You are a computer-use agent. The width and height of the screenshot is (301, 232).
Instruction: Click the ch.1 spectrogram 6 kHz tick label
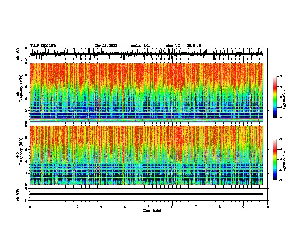(x=26, y=87)
